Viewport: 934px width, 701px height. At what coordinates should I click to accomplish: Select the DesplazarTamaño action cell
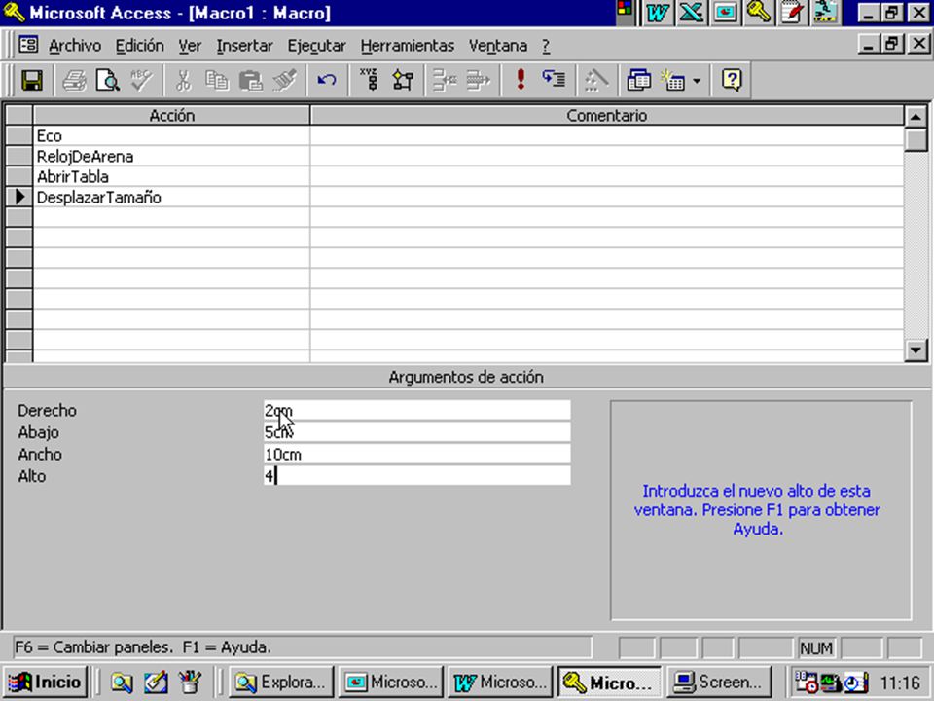(171, 197)
